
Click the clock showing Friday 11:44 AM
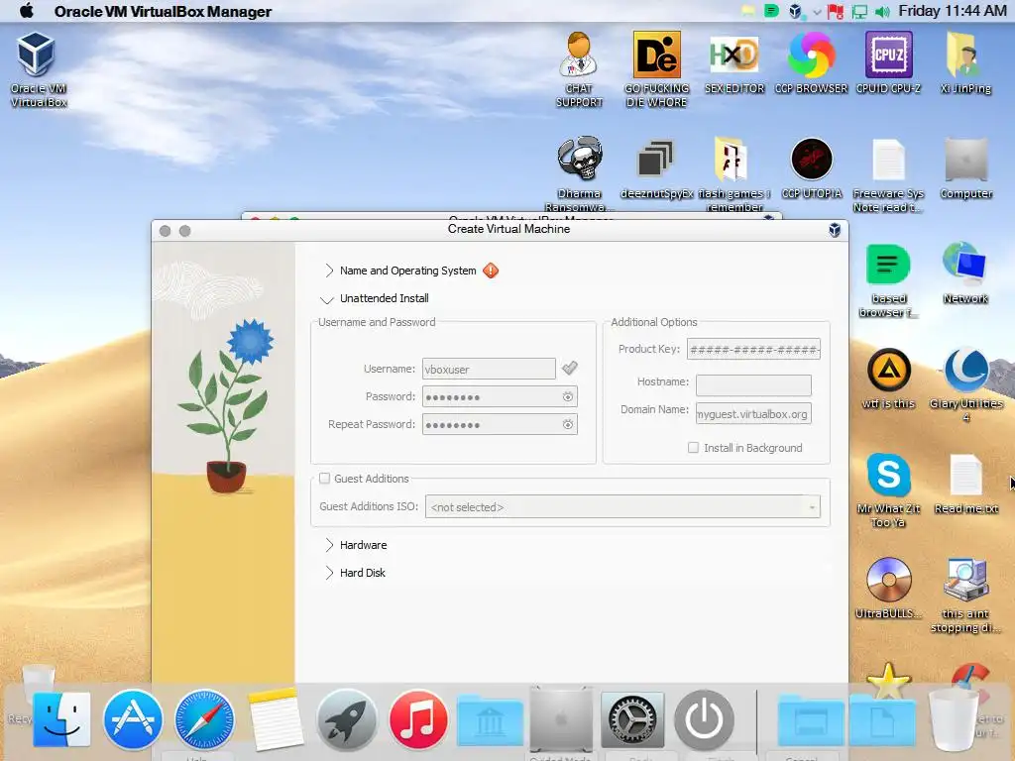(952, 11)
